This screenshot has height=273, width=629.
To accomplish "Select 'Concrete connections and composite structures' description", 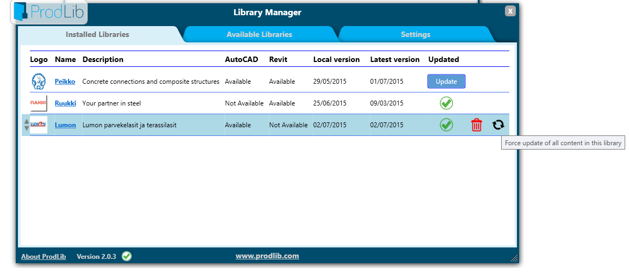I will click(x=151, y=82).
